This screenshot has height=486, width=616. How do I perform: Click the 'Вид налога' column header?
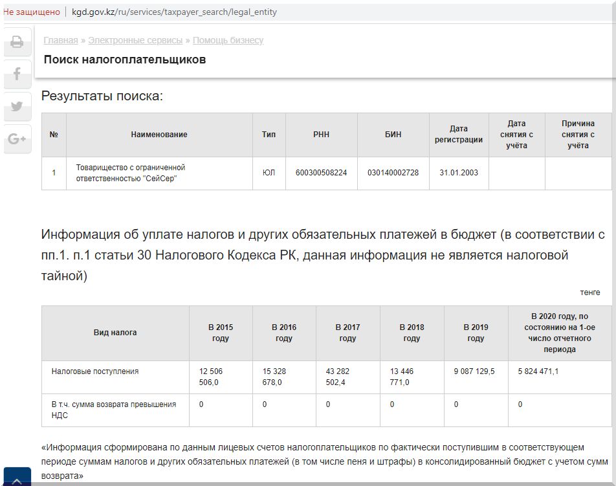(x=115, y=333)
